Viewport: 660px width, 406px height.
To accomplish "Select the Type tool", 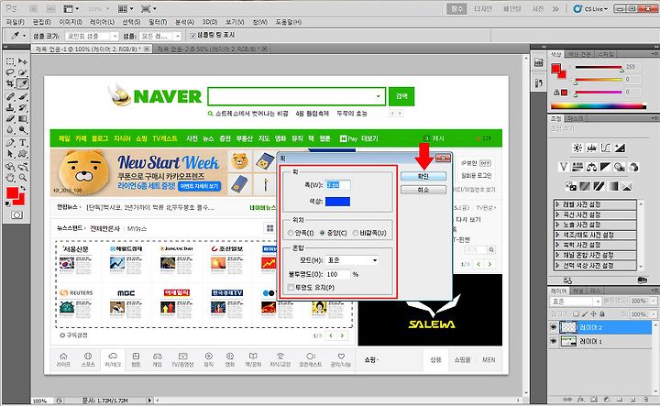I will (x=23, y=143).
